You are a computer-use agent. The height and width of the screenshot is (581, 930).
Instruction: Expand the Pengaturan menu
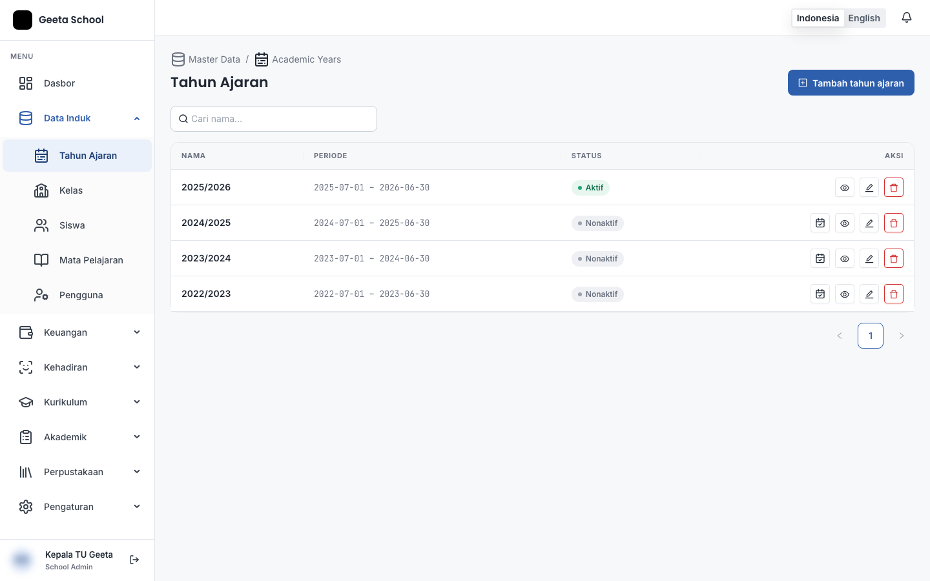coord(77,507)
